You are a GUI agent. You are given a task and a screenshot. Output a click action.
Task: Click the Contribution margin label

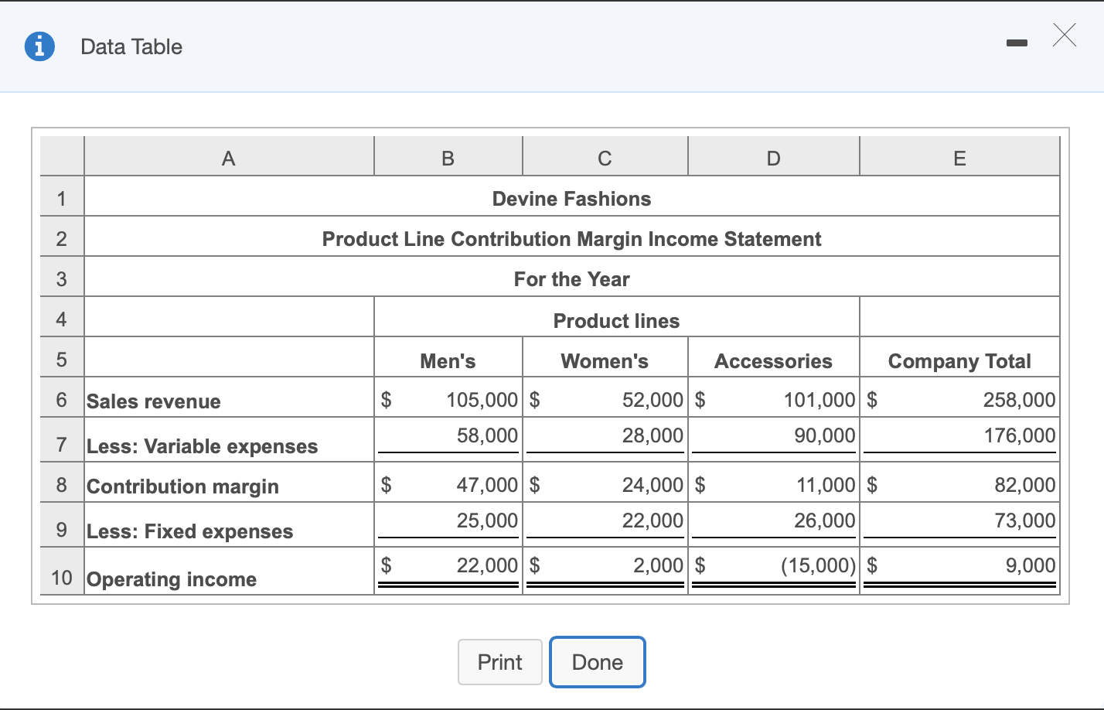tap(183, 486)
